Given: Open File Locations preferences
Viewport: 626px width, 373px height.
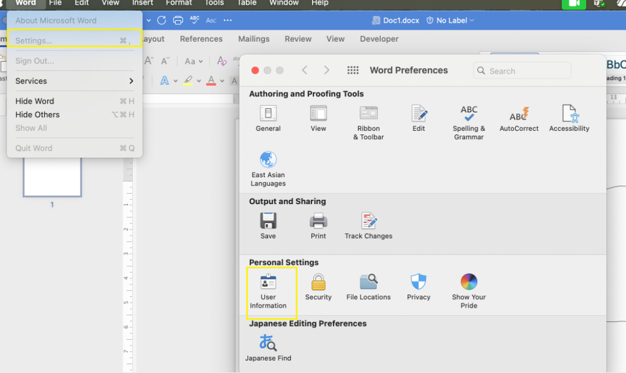Looking at the screenshot, I should 368,287.
